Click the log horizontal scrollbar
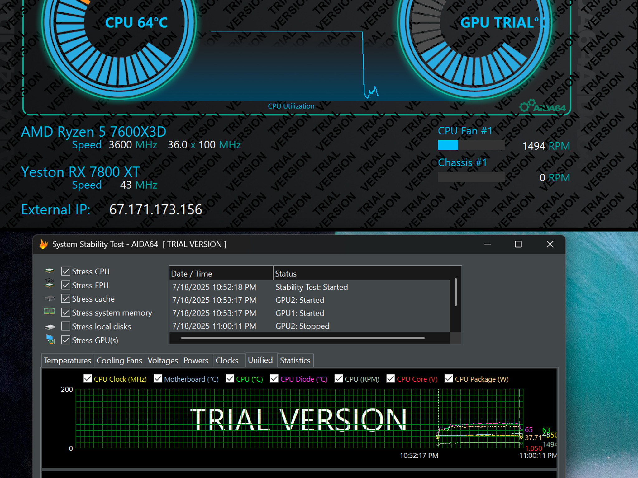The width and height of the screenshot is (638, 478). point(302,338)
